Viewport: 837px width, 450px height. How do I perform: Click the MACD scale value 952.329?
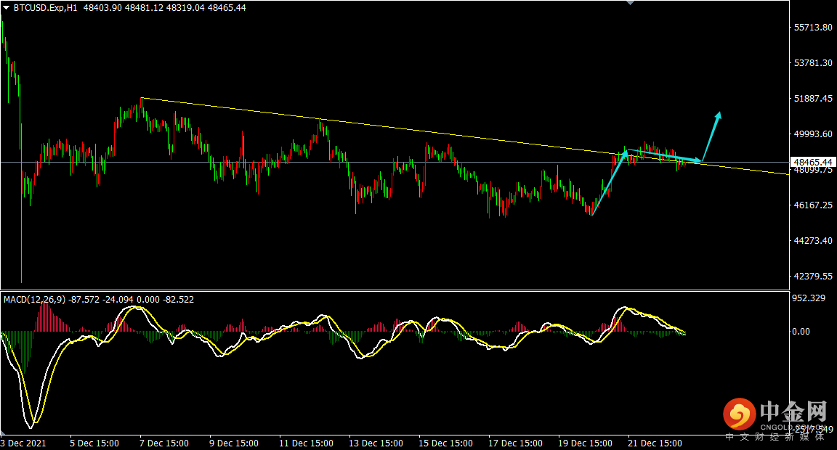(x=810, y=298)
